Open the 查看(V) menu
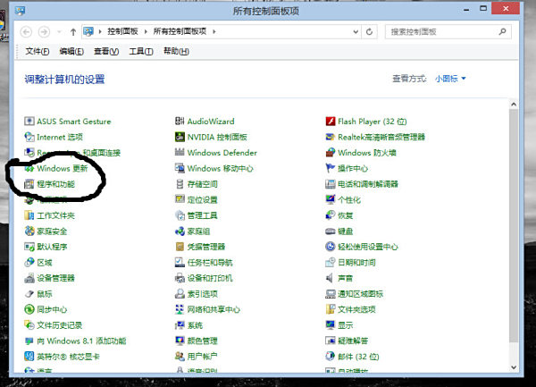The height and width of the screenshot is (387, 536). (106, 51)
